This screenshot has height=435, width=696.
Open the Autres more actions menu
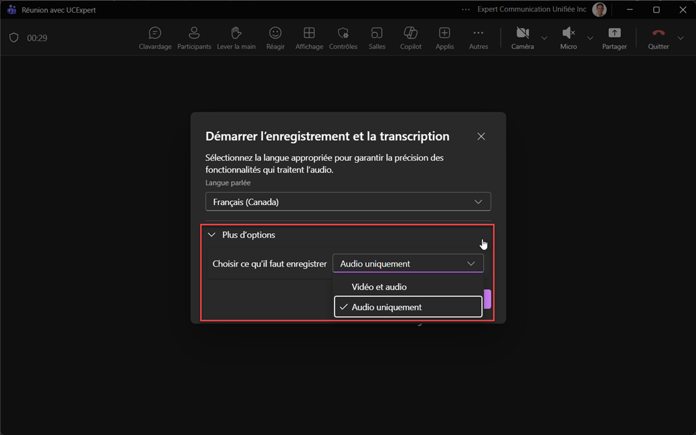(x=478, y=38)
